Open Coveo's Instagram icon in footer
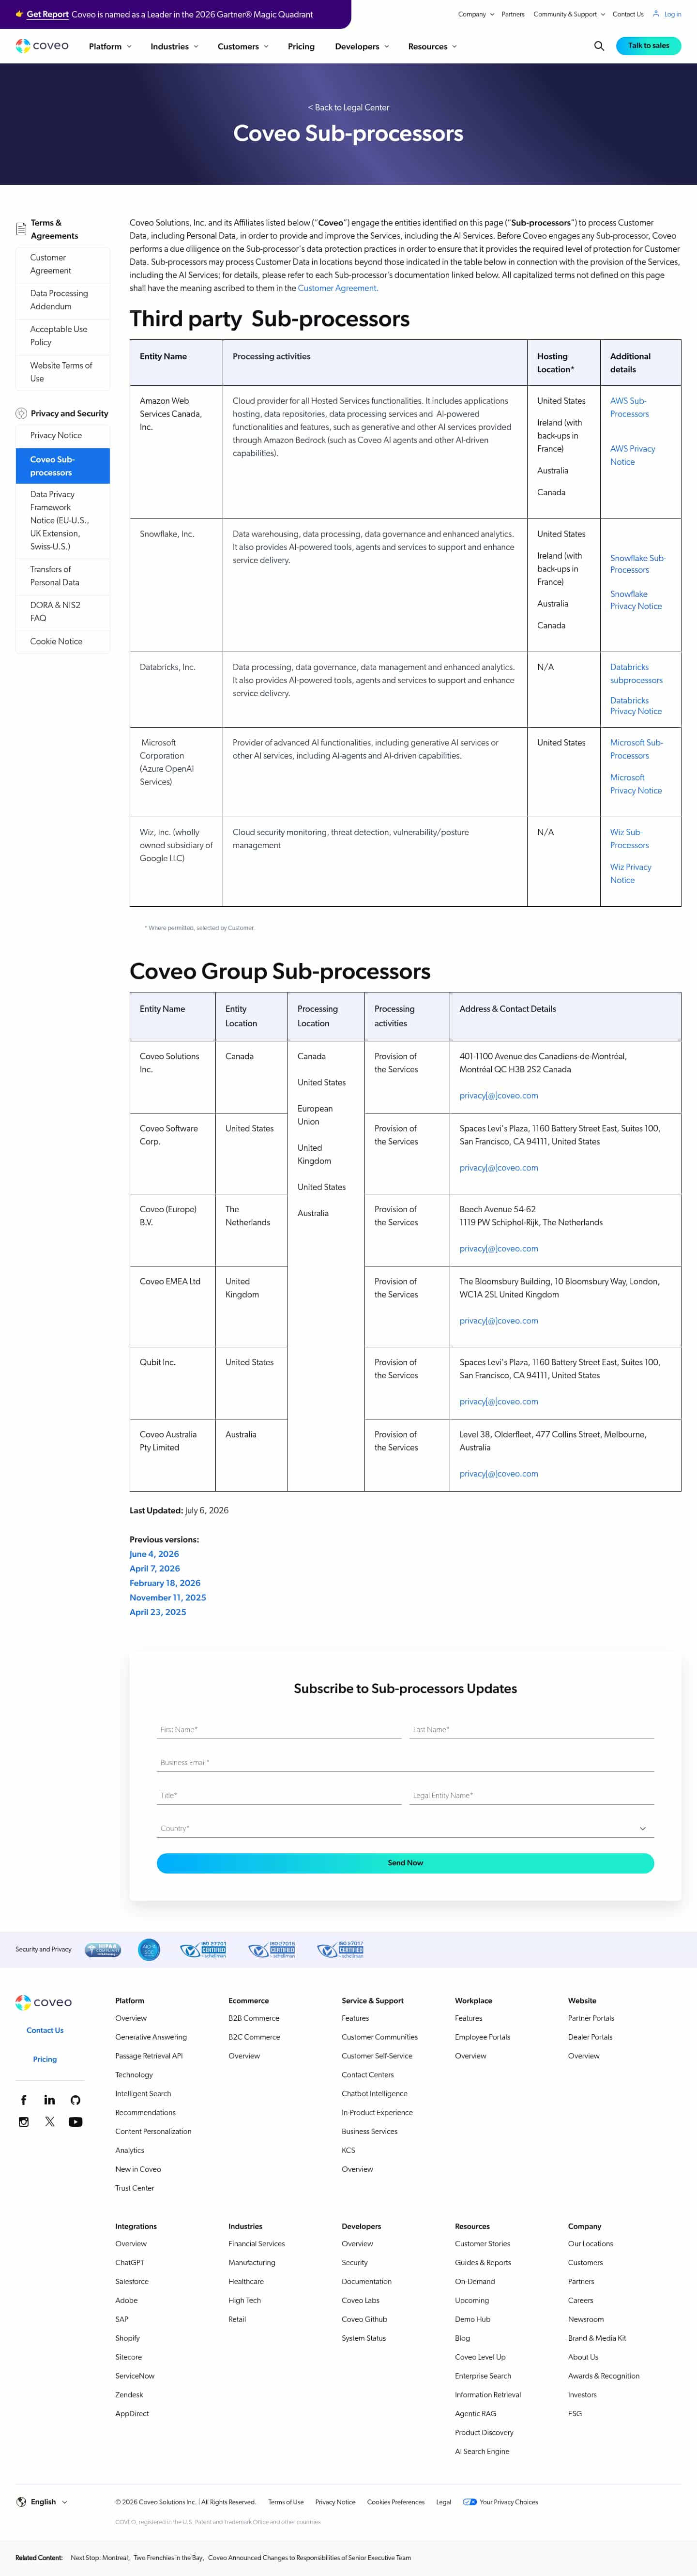The image size is (697, 2576). coord(24,2122)
